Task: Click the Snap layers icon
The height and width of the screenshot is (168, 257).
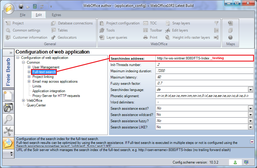Action: click(x=168, y=23)
